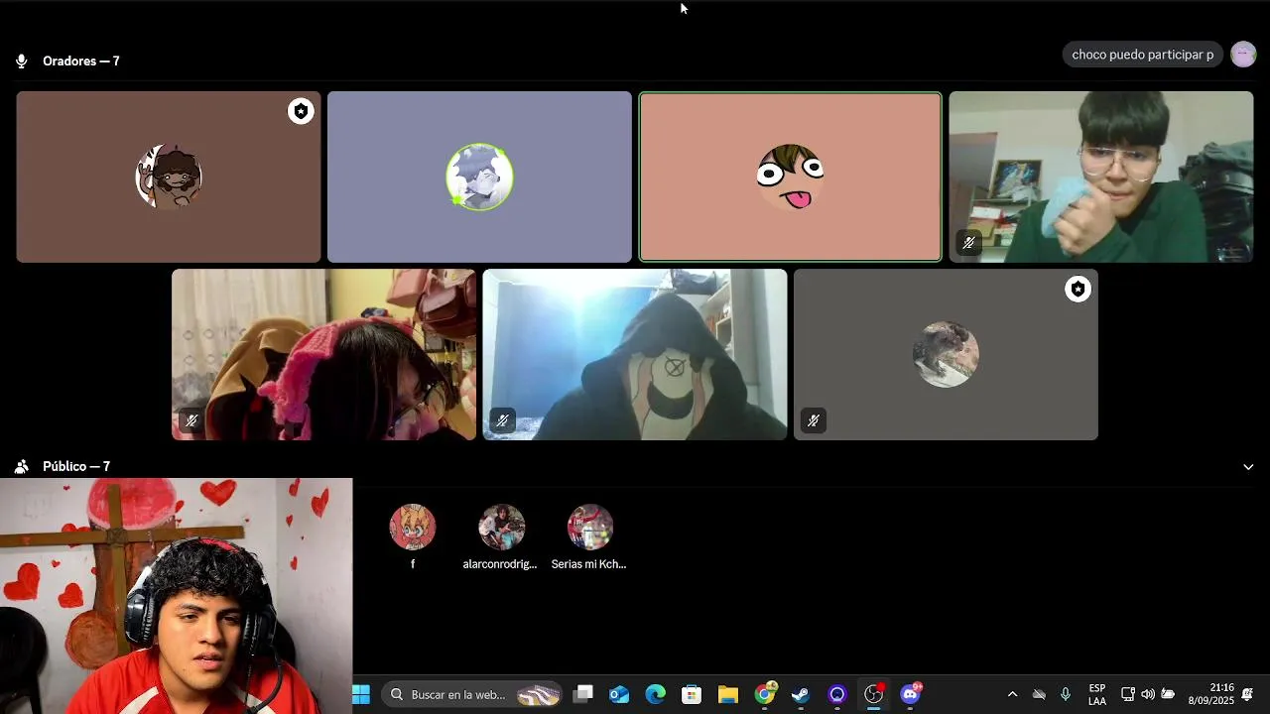Select the gray speaker tile with animal avatar
1270x714 pixels.
(x=946, y=354)
